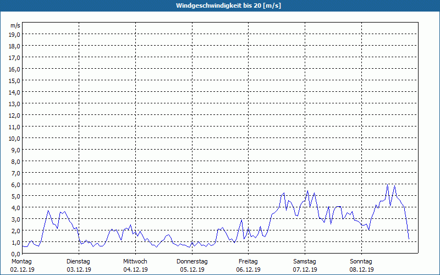Image resolution: width=440 pixels, height=275 pixels.
Task: Click the Donnerstag day label
Action: coord(192,262)
